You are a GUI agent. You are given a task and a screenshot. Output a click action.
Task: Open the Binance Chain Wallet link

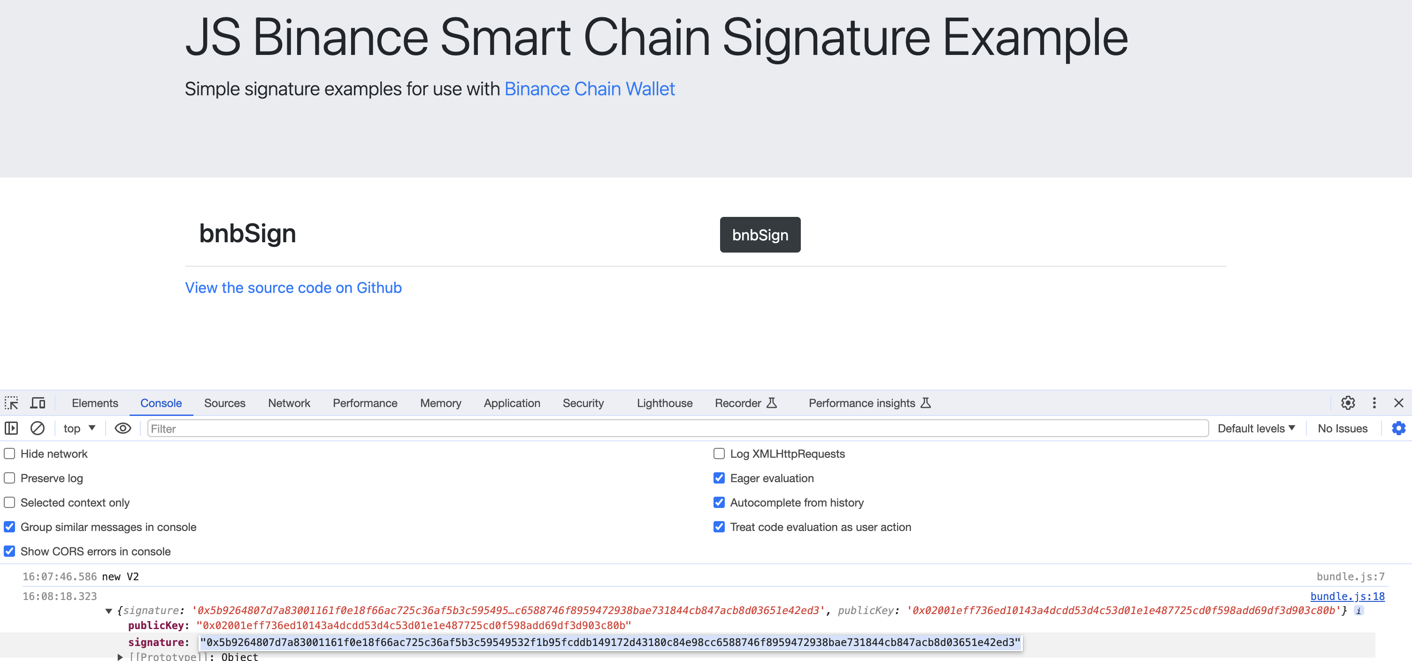589,89
